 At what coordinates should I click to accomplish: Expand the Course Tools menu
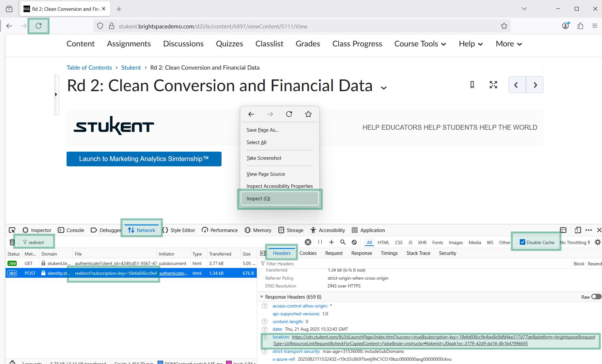coord(420,44)
